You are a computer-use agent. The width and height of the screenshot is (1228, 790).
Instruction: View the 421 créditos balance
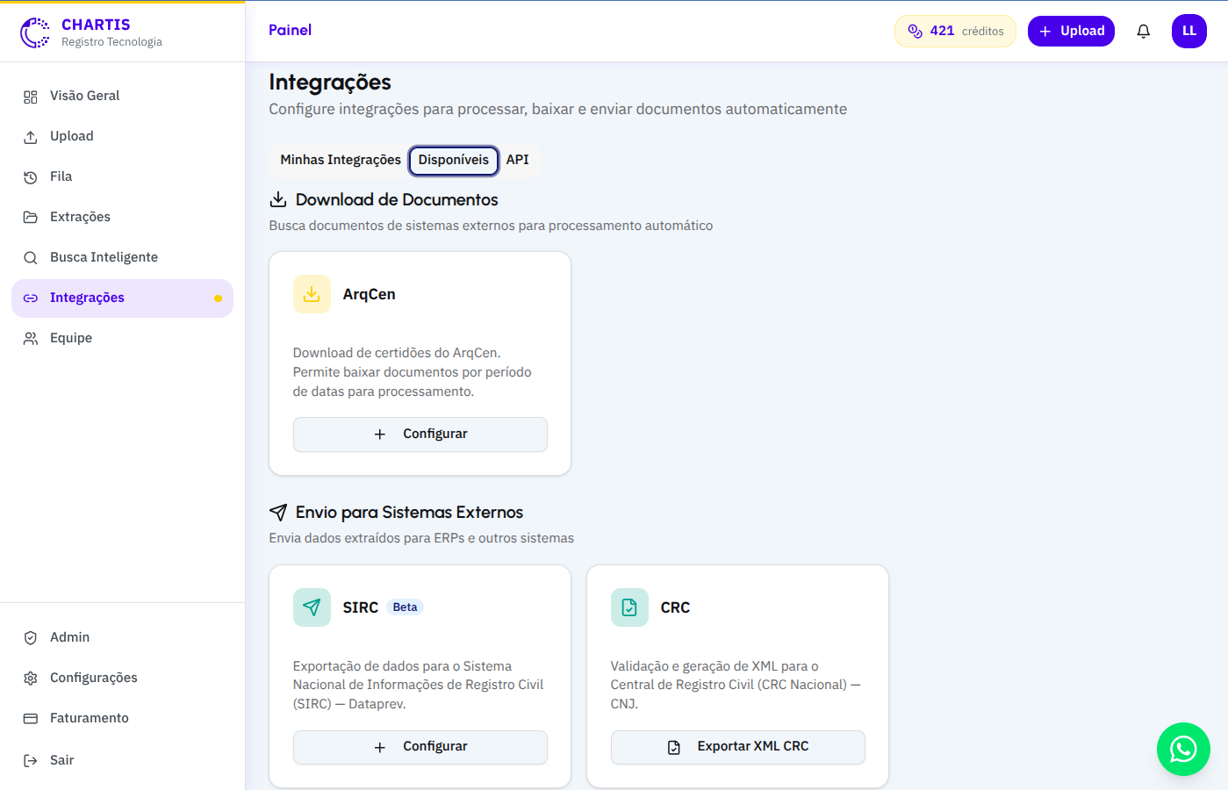[955, 31]
